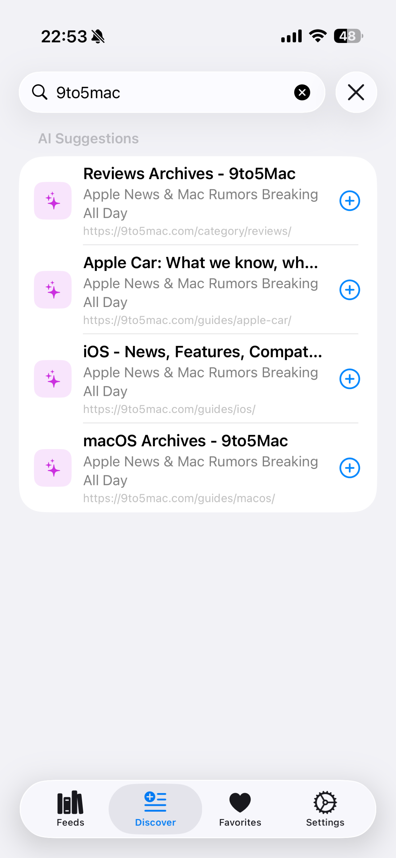Tap the sparkle icon beside macOS Archives
396x858 pixels.
tap(53, 468)
